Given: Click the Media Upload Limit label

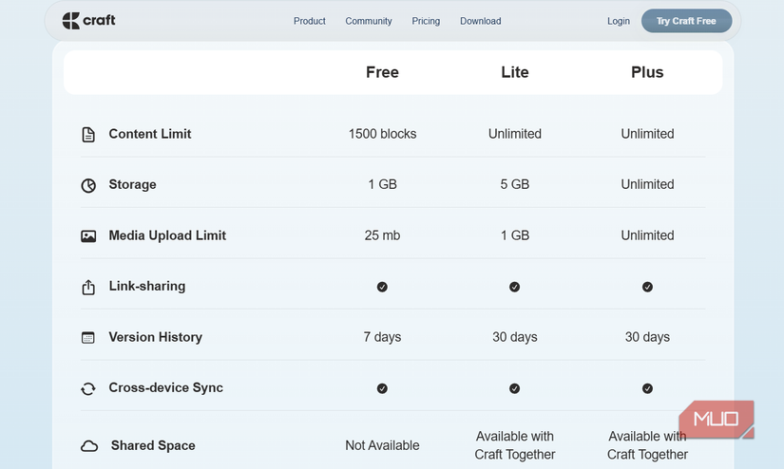Looking at the screenshot, I should click(x=167, y=235).
